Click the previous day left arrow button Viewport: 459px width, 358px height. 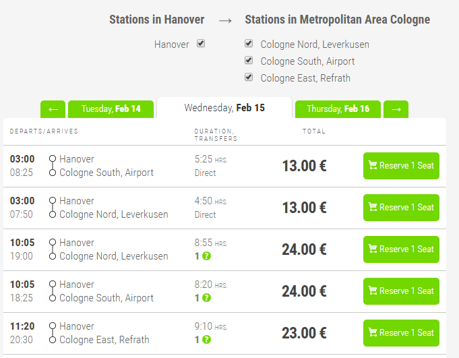click(53, 109)
